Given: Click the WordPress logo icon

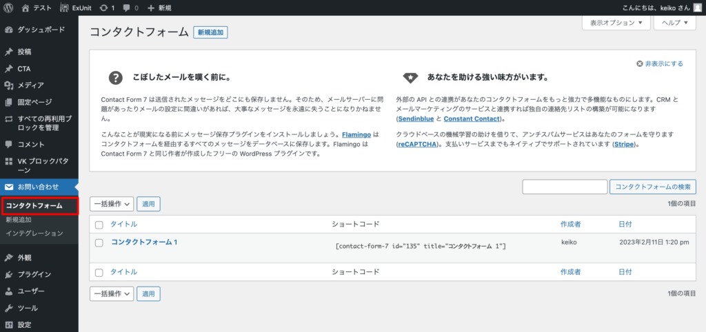Looking at the screenshot, I should coord(8,8).
